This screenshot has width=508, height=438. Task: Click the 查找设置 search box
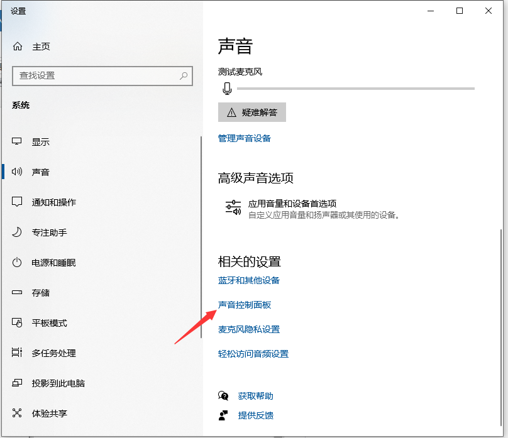[102, 75]
